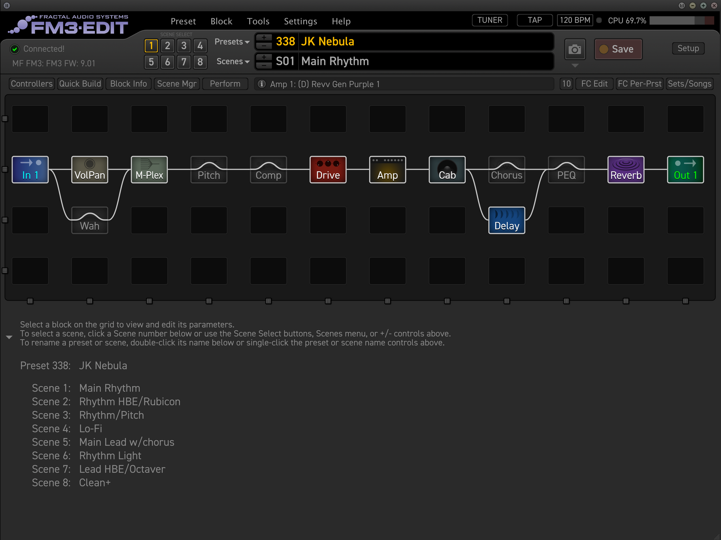Image resolution: width=721 pixels, height=540 pixels.
Task: Select the blue Delay block
Action: [x=506, y=220]
